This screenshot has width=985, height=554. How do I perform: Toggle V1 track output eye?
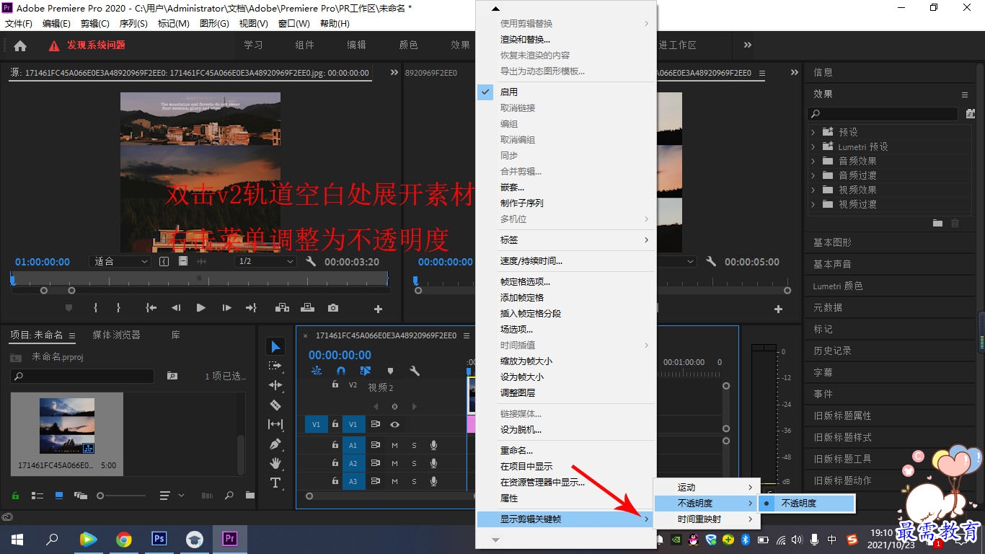pyautogui.click(x=394, y=425)
